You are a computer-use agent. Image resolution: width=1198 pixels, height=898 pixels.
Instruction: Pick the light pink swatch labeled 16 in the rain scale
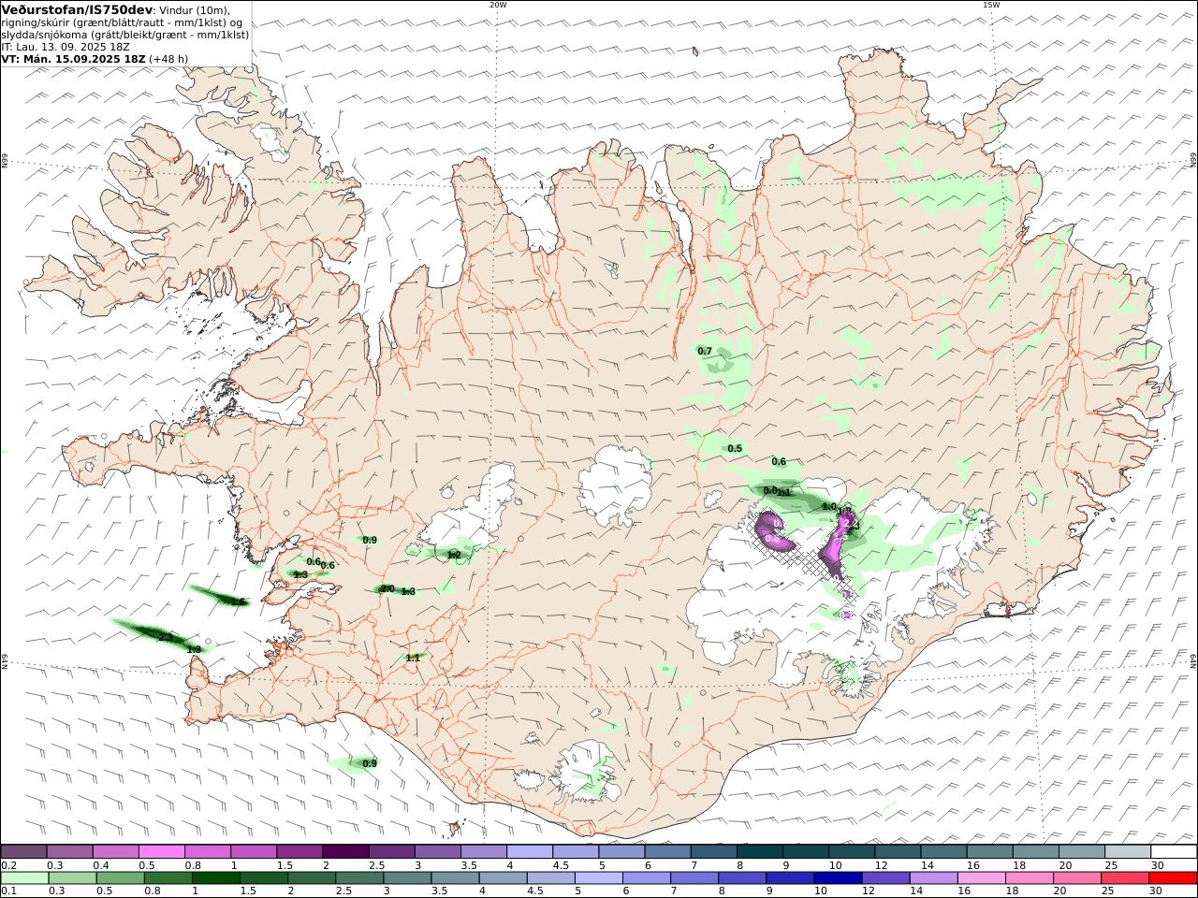coord(981,877)
